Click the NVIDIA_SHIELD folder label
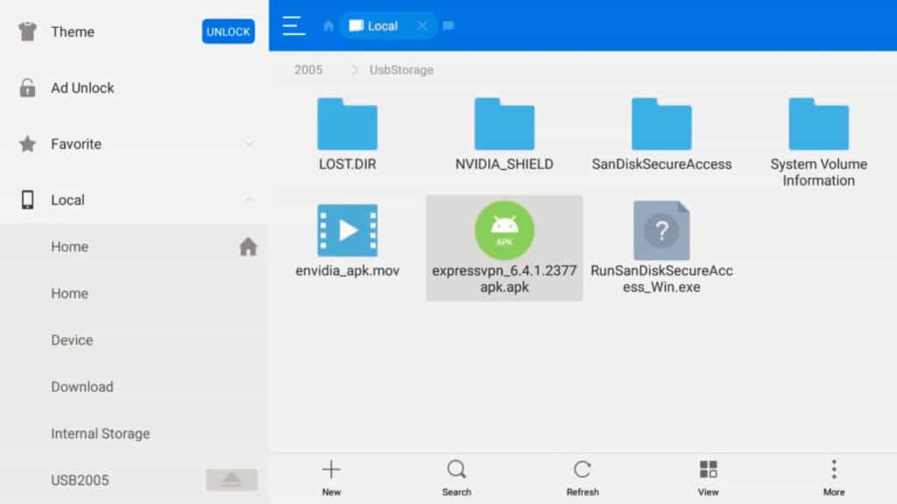 tap(504, 164)
